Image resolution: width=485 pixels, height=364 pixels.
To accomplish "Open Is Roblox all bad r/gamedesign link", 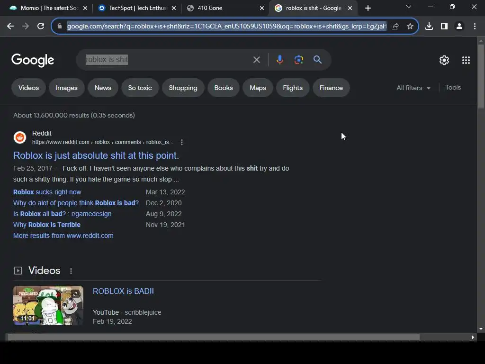I will [62, 214].
